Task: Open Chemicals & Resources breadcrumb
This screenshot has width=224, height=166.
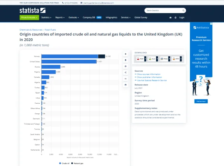Action: tap(31, 30)
